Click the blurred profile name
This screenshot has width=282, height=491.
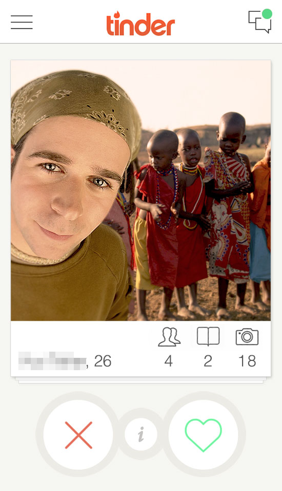tap(52, 361)
